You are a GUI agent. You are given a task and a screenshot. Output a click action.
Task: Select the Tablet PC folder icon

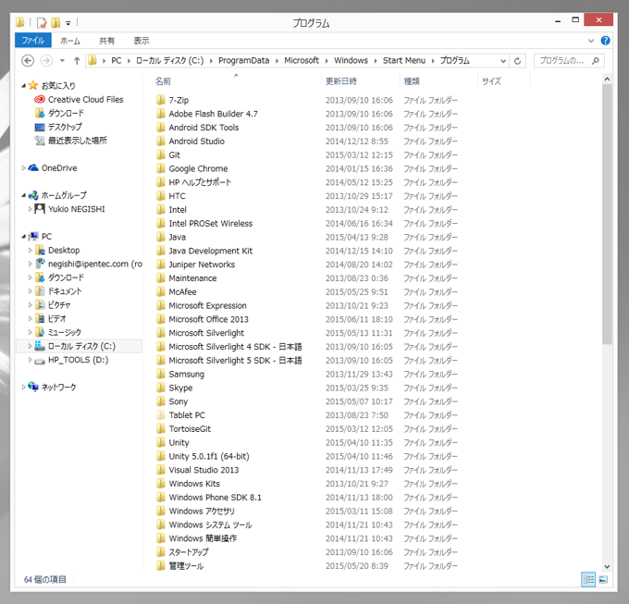tap(160, 415)
